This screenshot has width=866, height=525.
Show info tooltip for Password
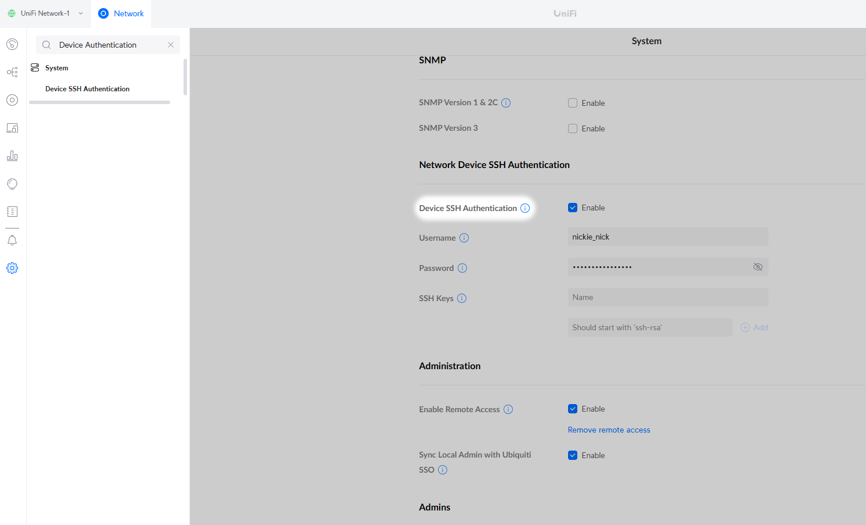(462, 268)
